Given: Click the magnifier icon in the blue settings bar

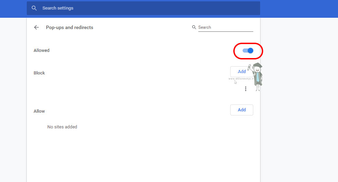Looking at the screenshot, I should [x=34, y=8].
